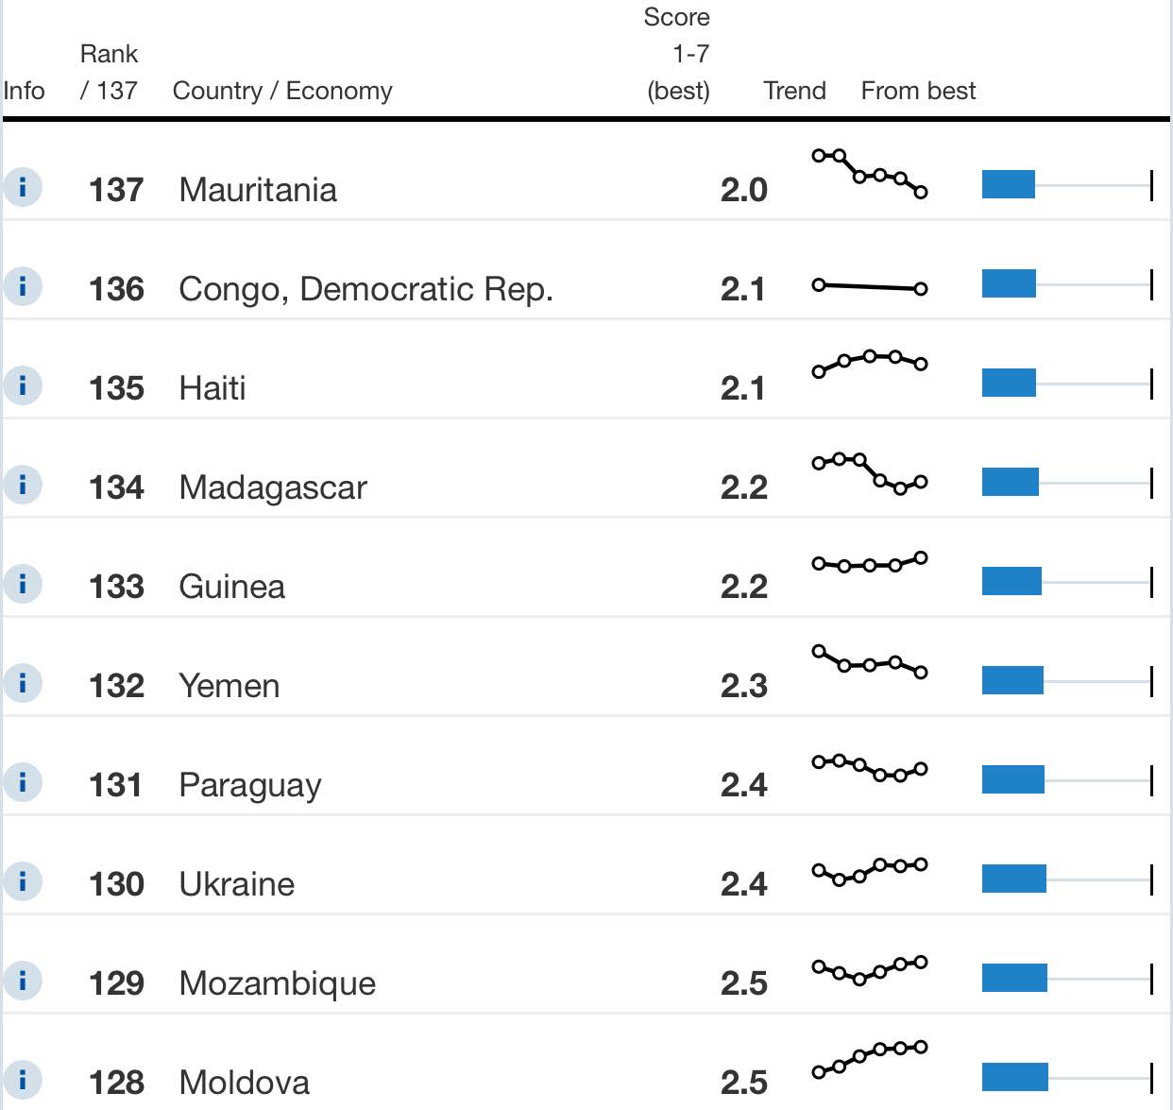Click the Trend column header

point(794,91)
